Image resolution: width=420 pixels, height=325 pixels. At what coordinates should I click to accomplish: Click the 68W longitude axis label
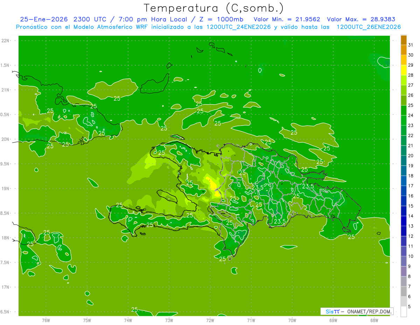click(374, 320)
